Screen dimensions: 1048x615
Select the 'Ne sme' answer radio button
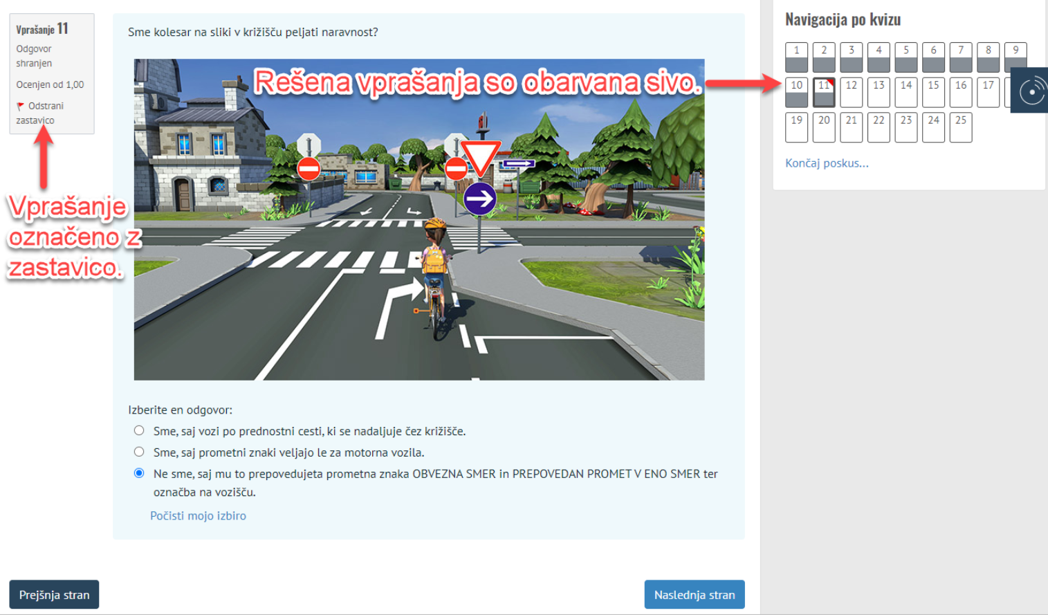[x=139, y=473]
